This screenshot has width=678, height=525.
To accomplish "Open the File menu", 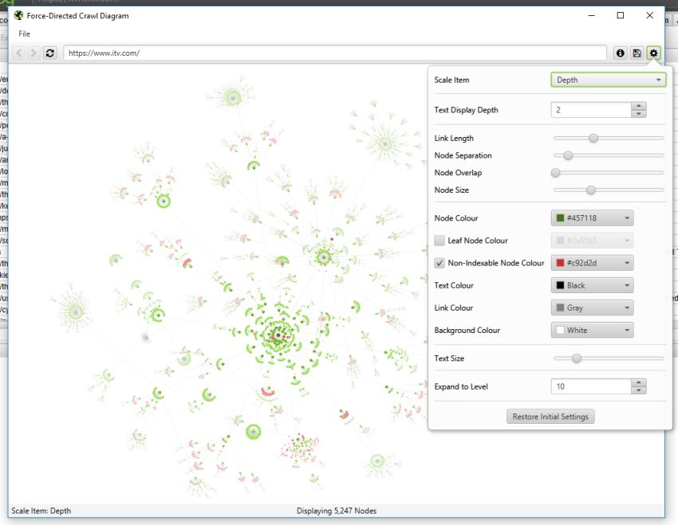I will pyautogui.click(x=24, y=33).
